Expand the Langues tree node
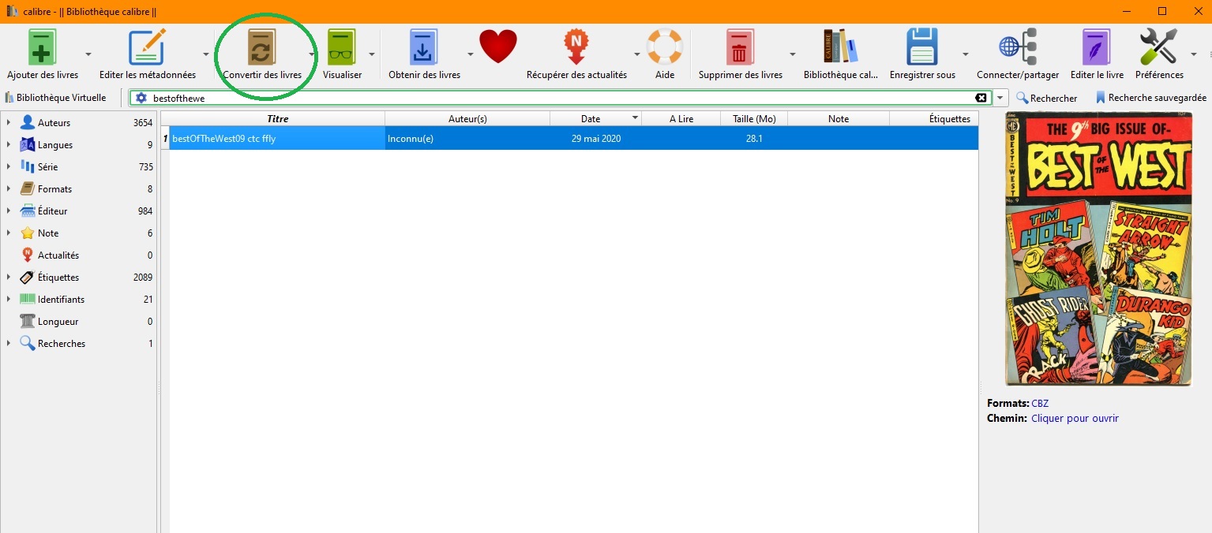1212x533 pixels. pyautogui.click(x=9, y=145)
